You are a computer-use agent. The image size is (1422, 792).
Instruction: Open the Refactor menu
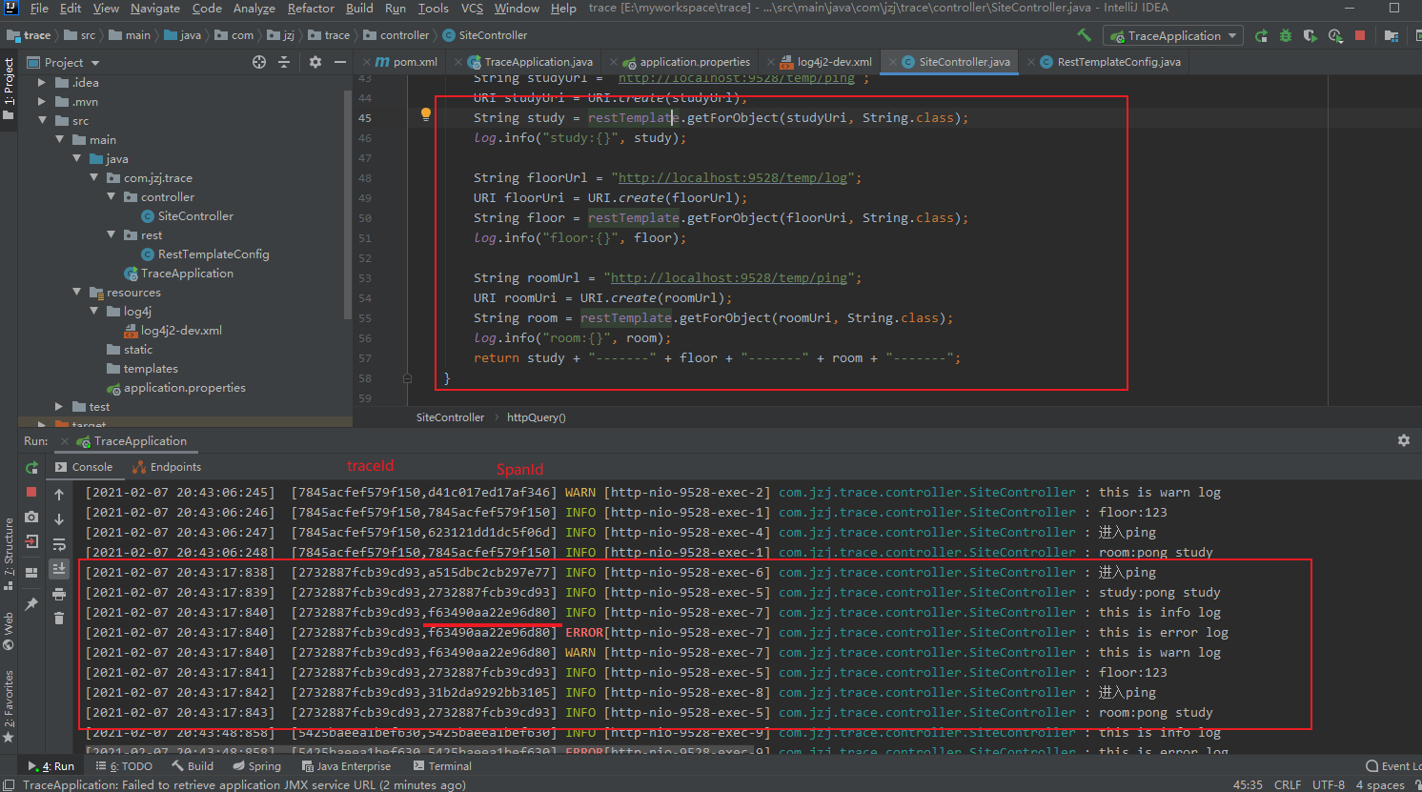click(x=311, y=8)
